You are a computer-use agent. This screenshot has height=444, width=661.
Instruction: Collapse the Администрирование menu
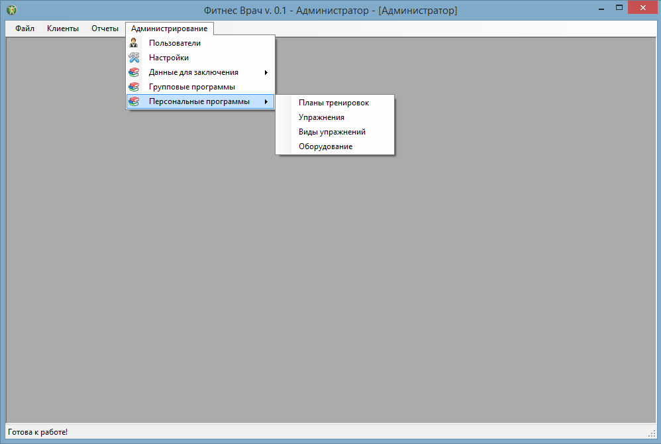(x=169, y=28)
